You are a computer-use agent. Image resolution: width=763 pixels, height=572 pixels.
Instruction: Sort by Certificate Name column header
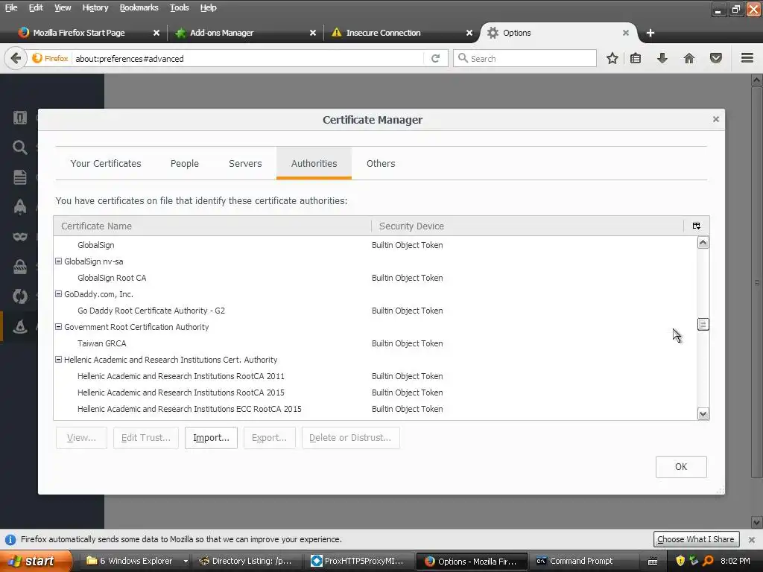(212, 226)
